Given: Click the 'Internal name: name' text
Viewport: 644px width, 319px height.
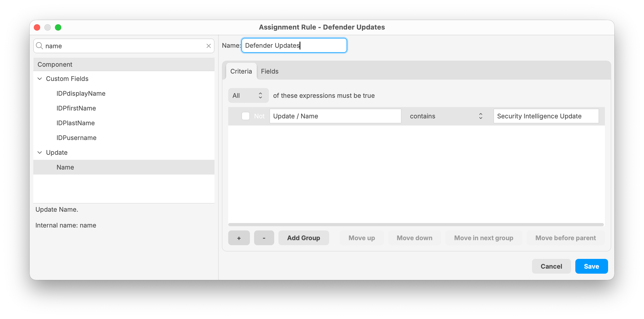Looking at the screenshot, I should point(66,225).
